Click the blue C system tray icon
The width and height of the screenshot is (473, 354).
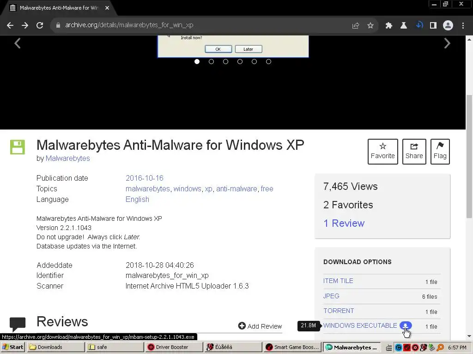[x=398, y=348]
